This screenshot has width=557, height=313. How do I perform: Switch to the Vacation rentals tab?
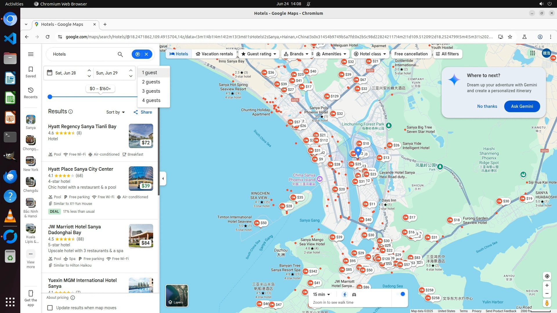click(214, 54)
